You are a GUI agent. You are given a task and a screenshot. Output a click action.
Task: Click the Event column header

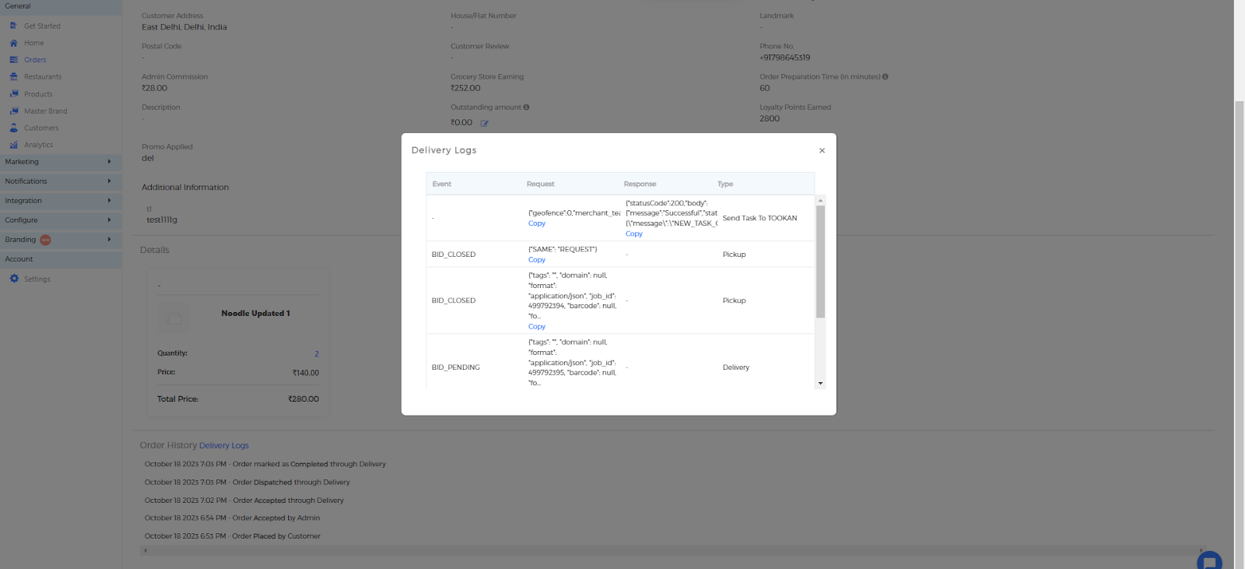(442, 184)
